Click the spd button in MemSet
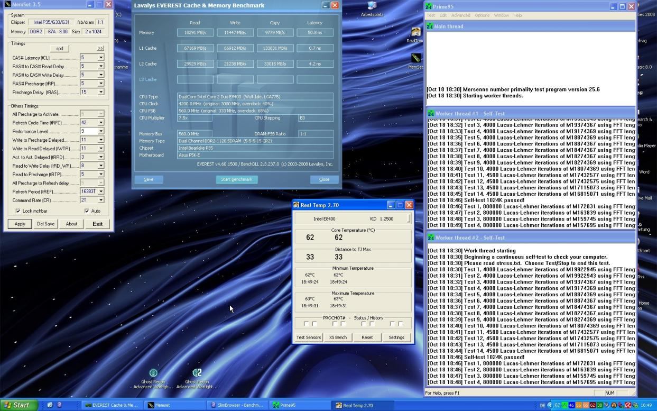657x411 pixels. (x=60, y=48)
